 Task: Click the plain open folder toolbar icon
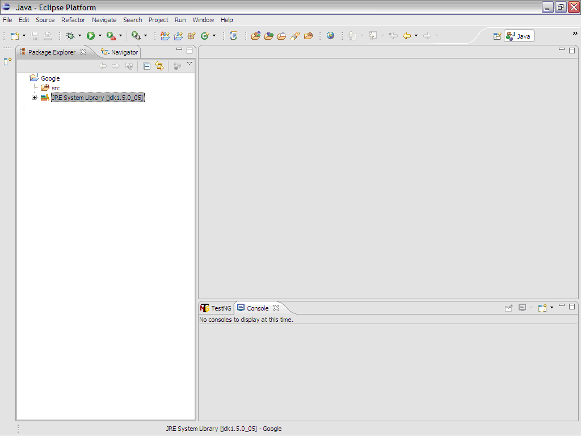281,36
